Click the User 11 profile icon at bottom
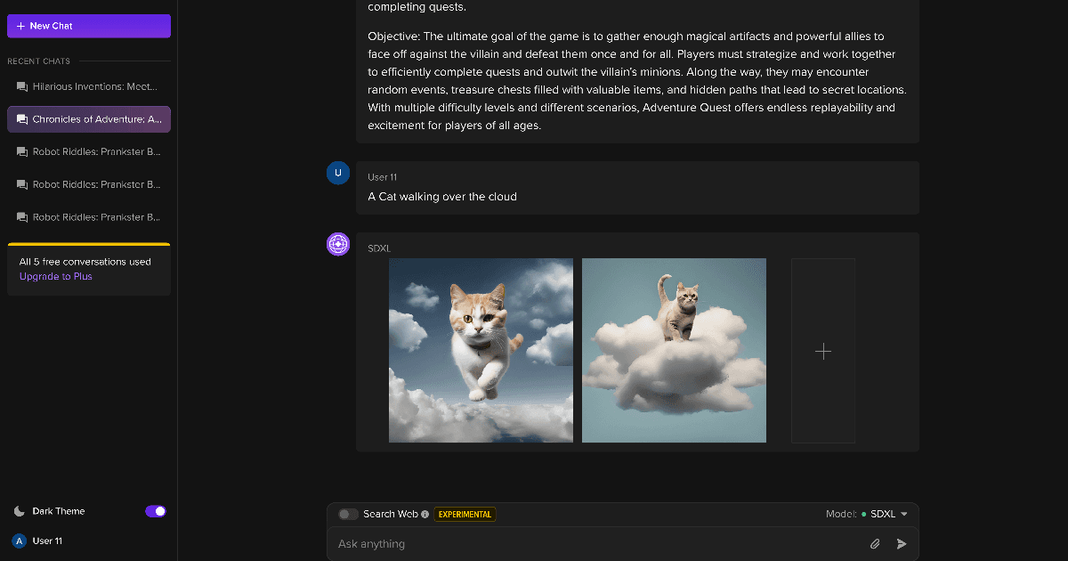This screenshot has height=561, width=1068. [x=20, y=541]
